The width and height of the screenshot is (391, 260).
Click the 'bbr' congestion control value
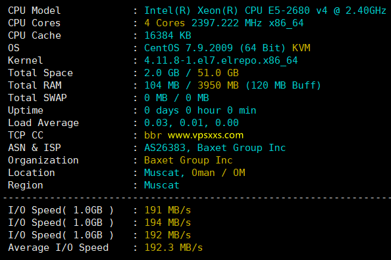pos(153,135)
